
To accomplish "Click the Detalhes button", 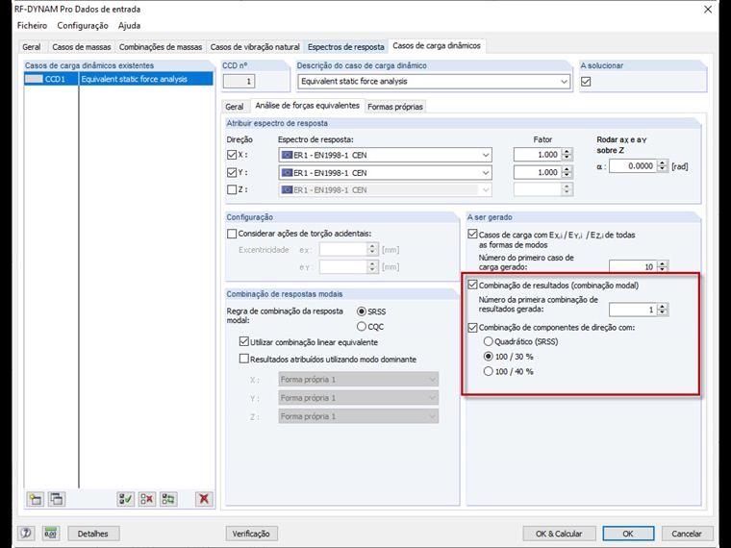I will point(92,534).
